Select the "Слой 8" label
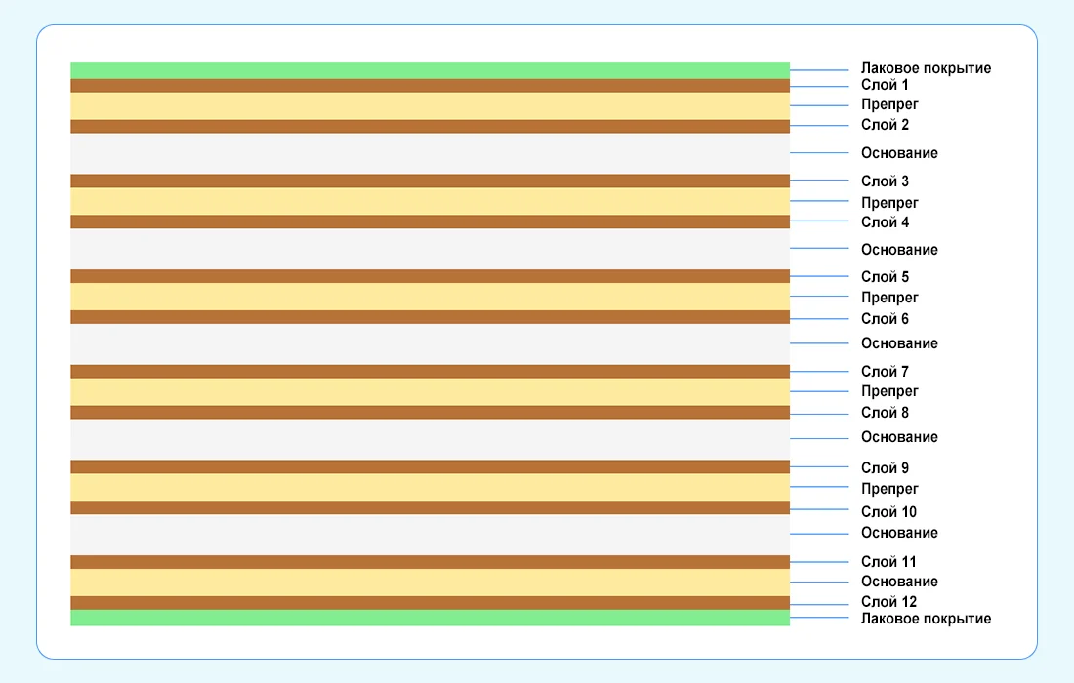Viewport: 1074px width, 683px height. tap(885, 413)
